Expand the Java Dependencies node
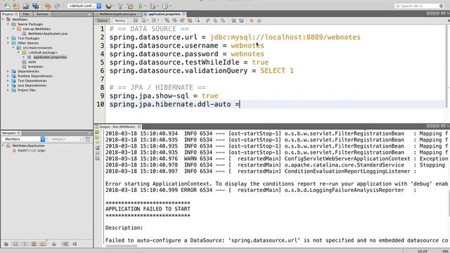 [8, 85]
